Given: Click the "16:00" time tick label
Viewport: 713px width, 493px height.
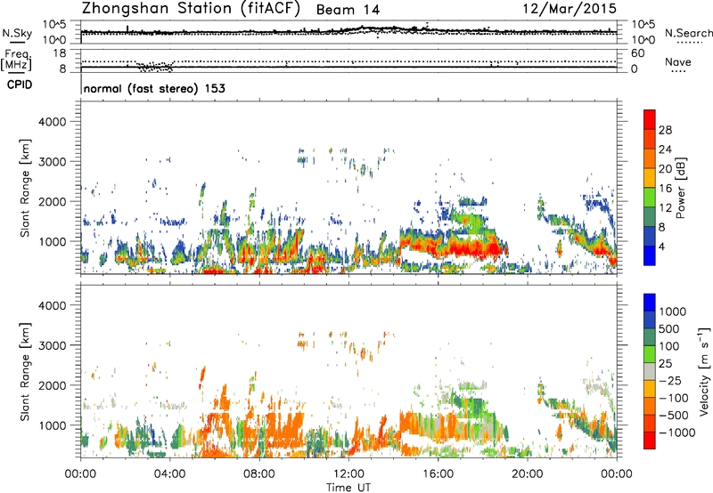Looking at the screenshot, I should 438,474.
